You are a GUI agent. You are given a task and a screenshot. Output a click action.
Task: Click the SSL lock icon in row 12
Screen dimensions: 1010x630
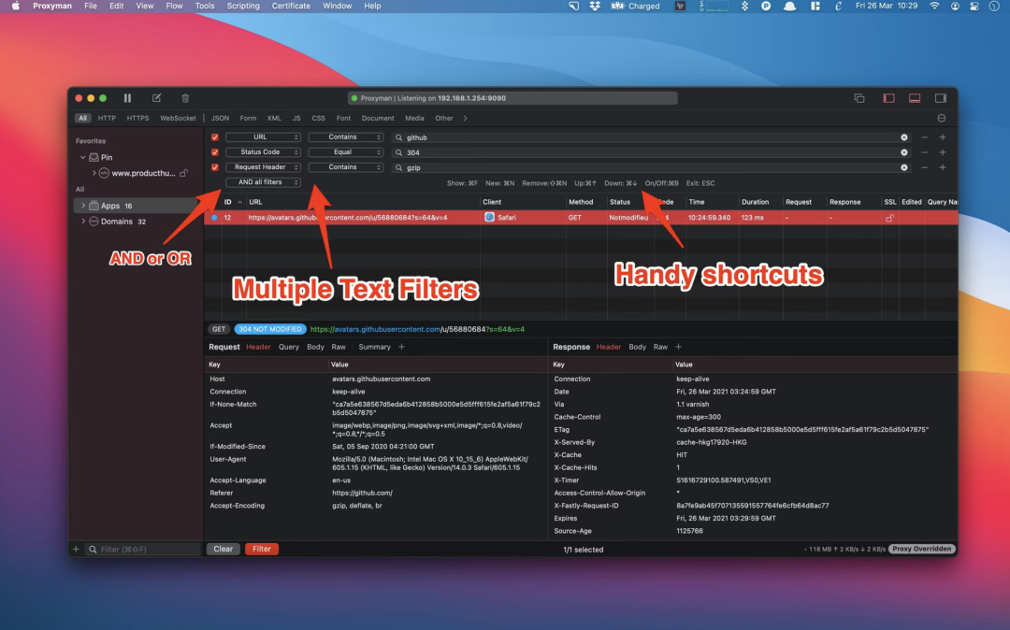(889, 218)
